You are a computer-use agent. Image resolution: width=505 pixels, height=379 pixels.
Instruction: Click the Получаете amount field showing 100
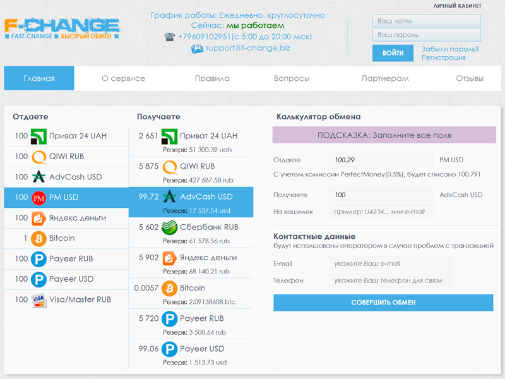click(381, 195)
